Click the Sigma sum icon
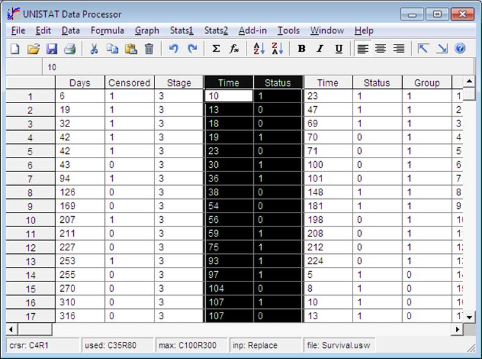 [216, 49]
